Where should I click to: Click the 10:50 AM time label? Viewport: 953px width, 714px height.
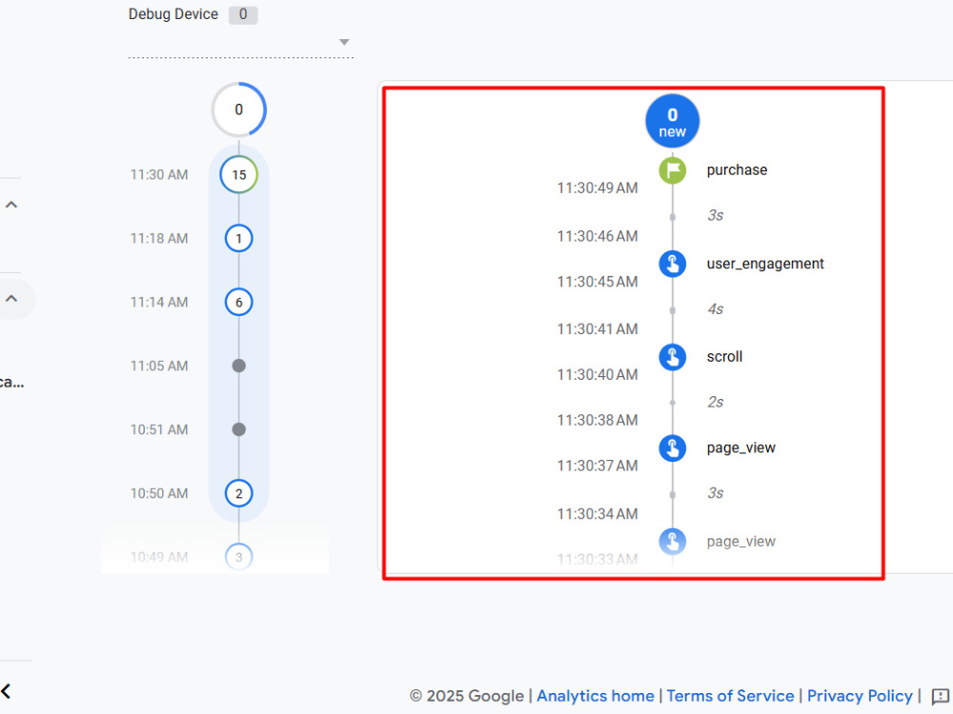(158, 493)
